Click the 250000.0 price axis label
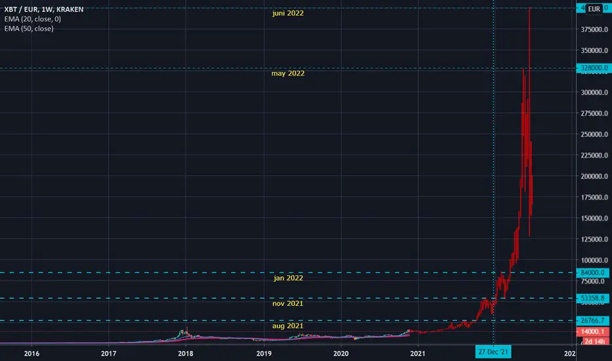The image size is (612, 361). (x=594, y=135)
